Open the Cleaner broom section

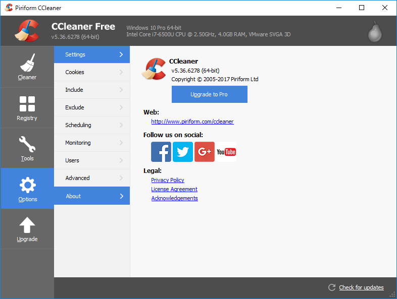click(27, 67)
